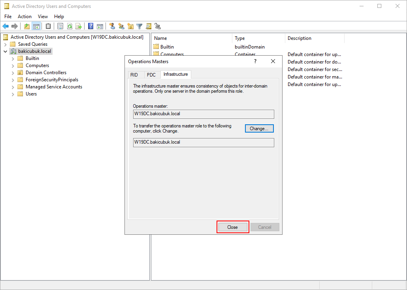Expand the Domain Controllers tree node
The height and width of the screenshot is (290, 407).
pos(13,73)
